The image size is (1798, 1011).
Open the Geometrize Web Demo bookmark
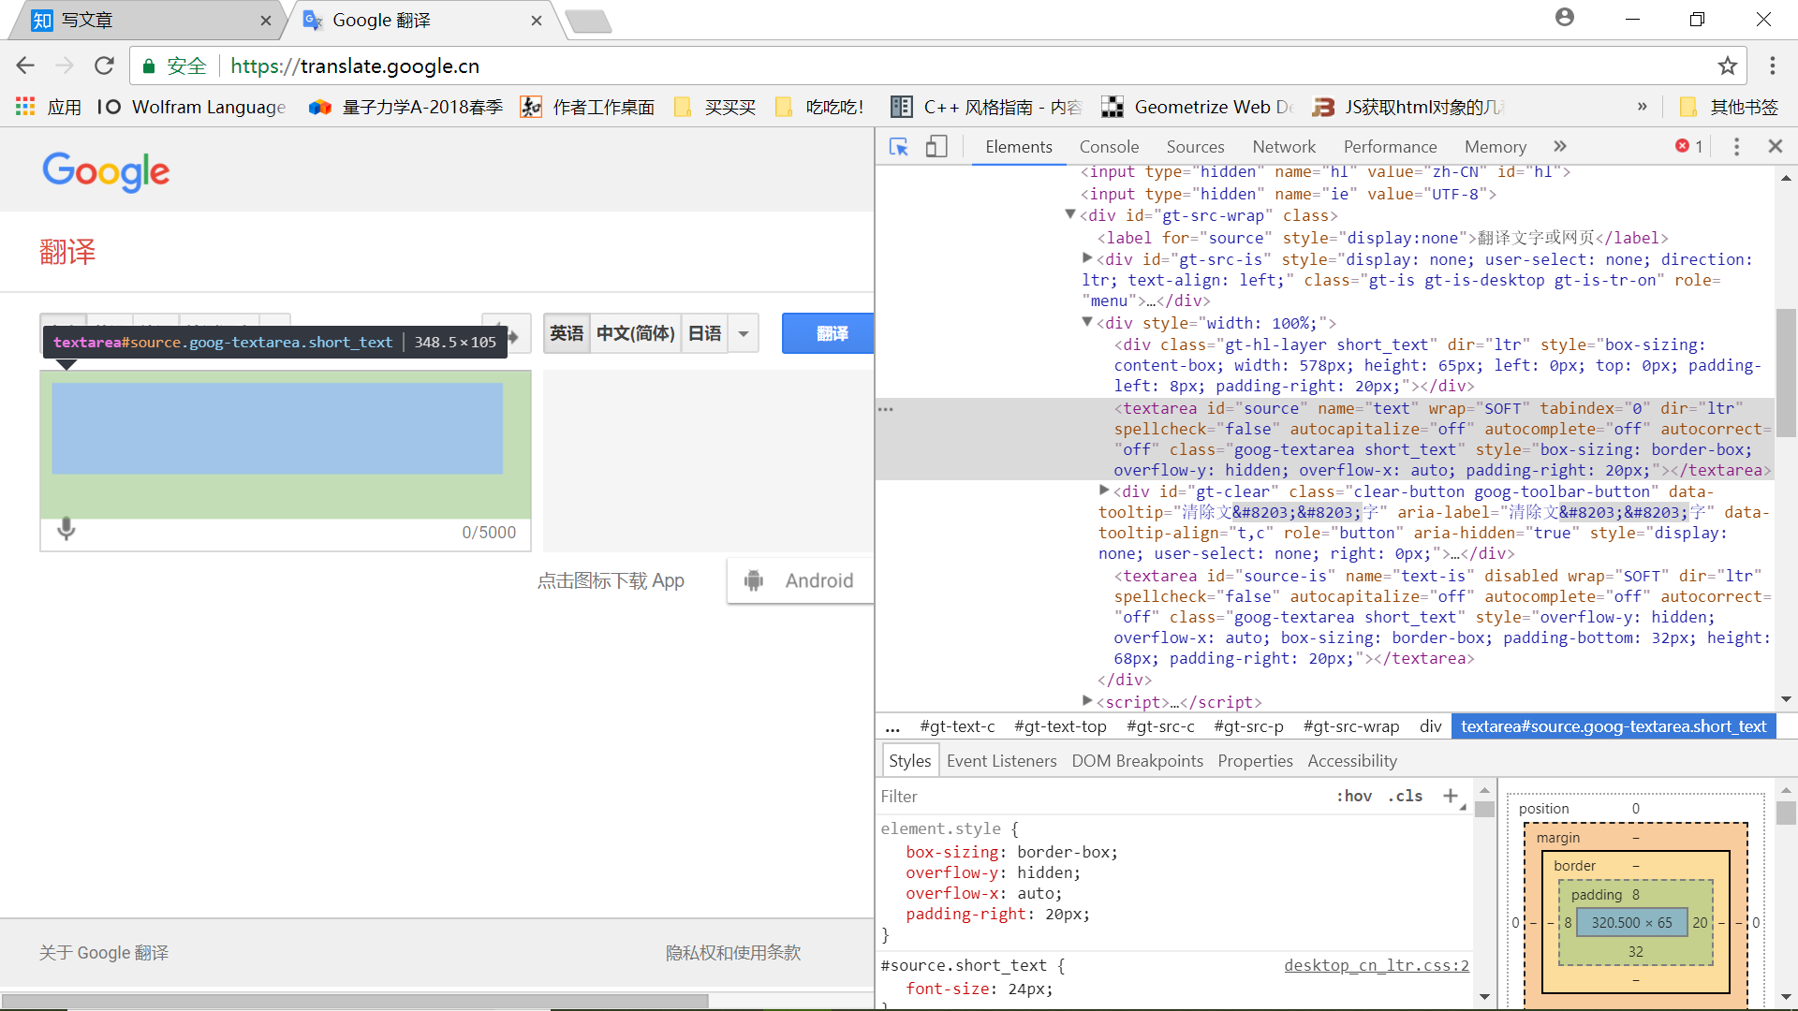coord(1198,107)
